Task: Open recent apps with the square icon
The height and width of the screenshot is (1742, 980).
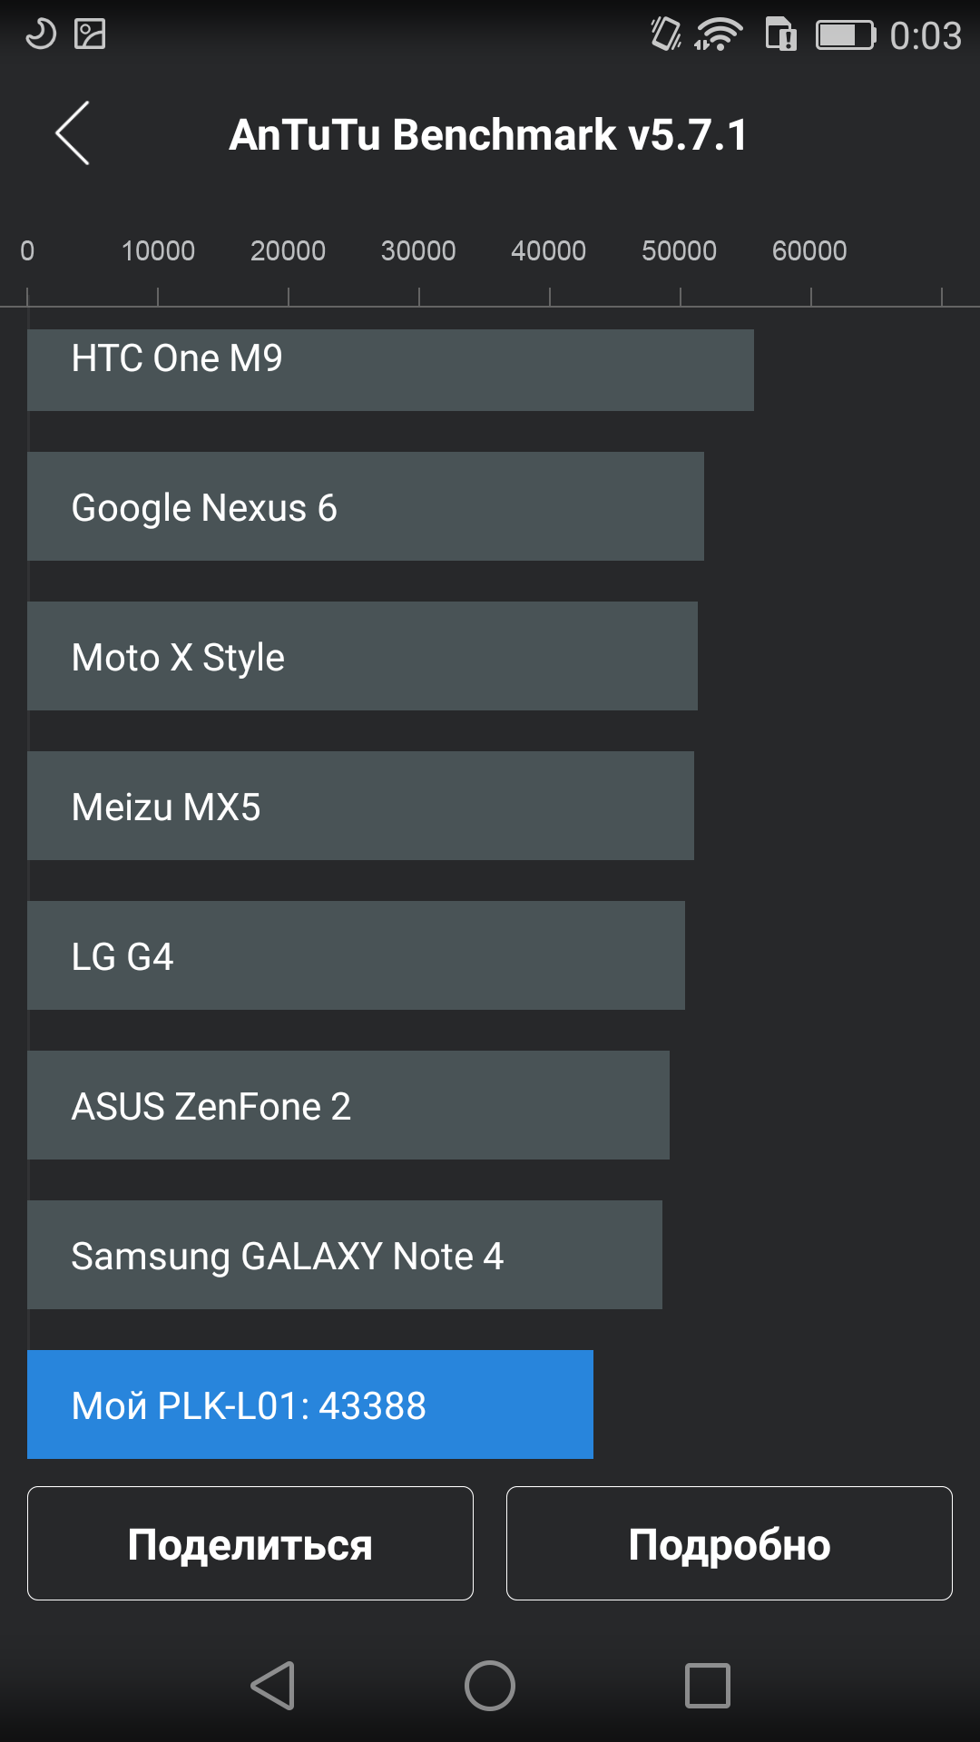Action: click(x=708, y=1686)
